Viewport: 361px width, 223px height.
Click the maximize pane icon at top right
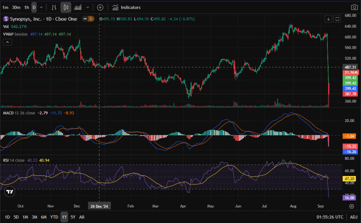337,19
